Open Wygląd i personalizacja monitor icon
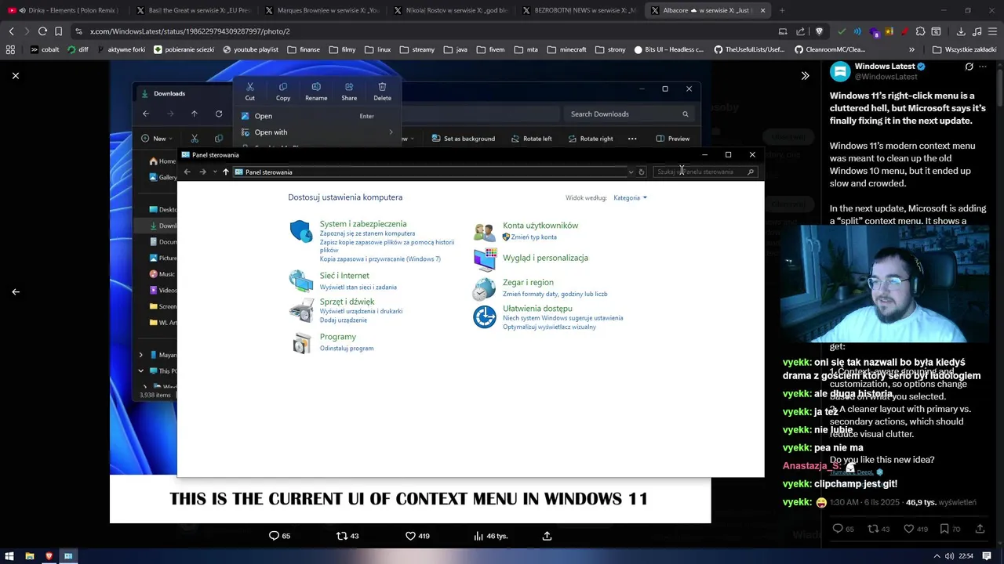1004x564 pixels. [485, 258]
